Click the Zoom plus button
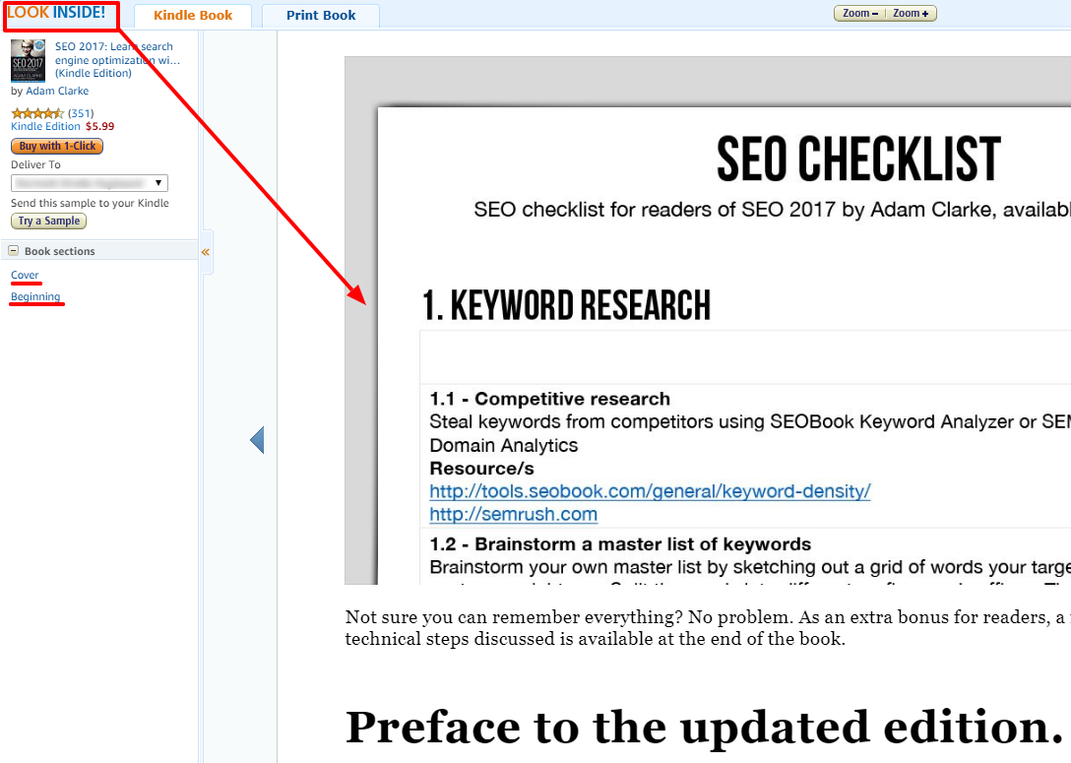This screenshot has height=763, width=1071. [x=911, y=13]
